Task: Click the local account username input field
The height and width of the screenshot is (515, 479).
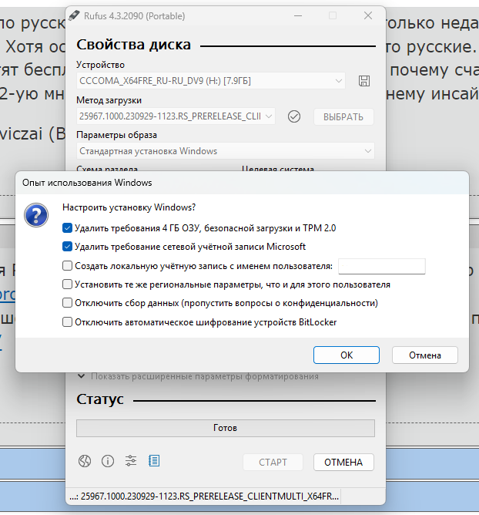Action: coord(382,267)
